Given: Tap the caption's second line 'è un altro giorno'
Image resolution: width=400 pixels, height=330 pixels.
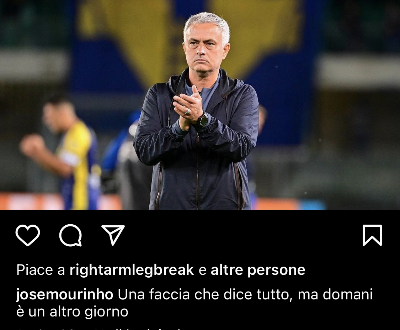Looking at the screenshot, I should (x=72, y=311).
